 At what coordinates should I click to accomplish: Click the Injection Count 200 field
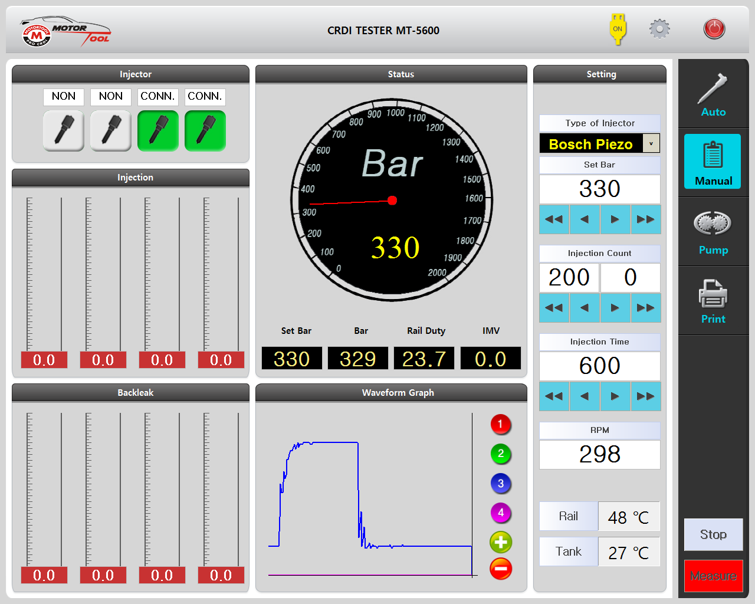(569, 277)
